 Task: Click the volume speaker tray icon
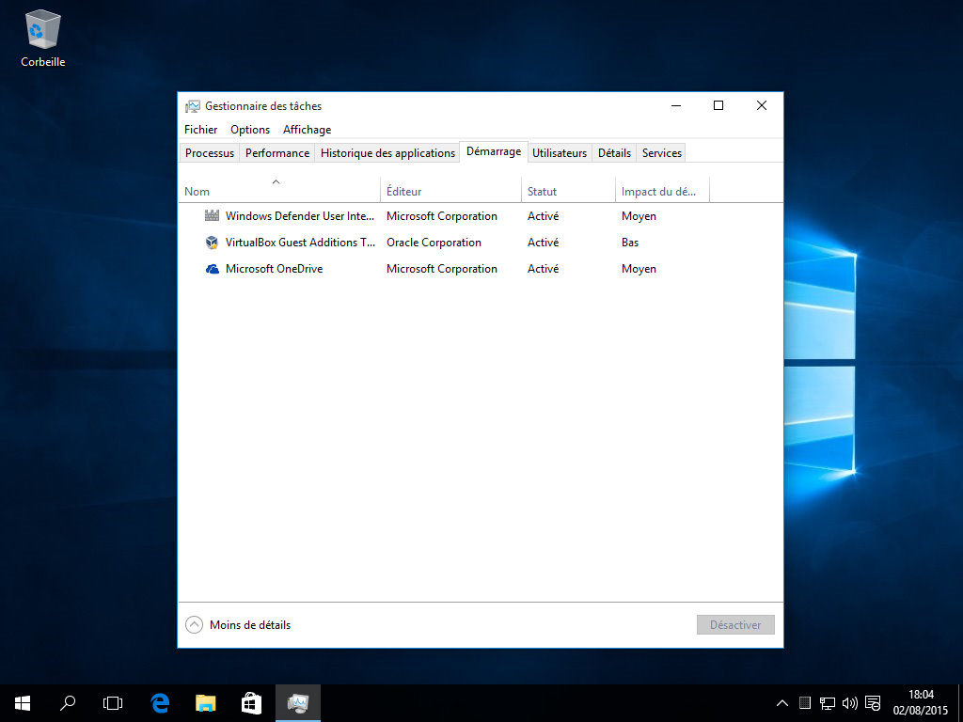(850, 702)
